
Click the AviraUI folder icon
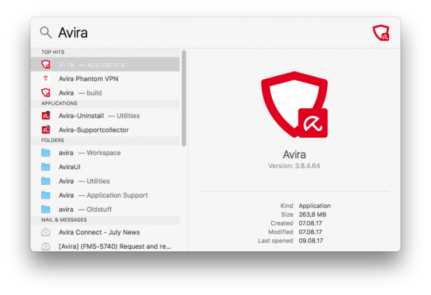click(x=46, y=167)
